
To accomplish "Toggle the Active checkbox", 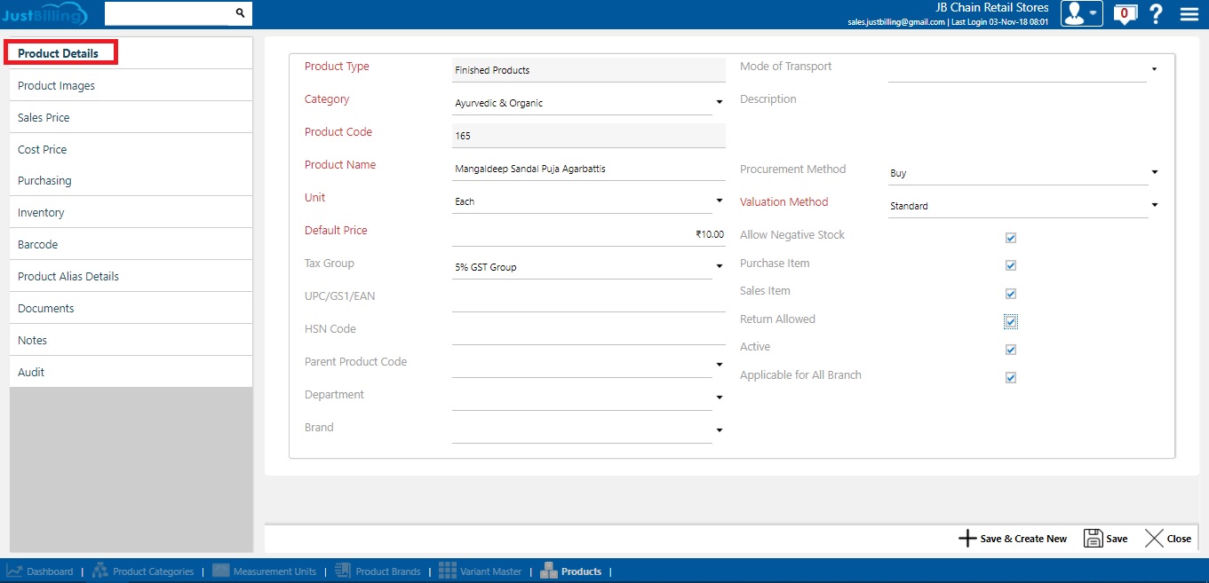I will click(x=1011, y=350).
